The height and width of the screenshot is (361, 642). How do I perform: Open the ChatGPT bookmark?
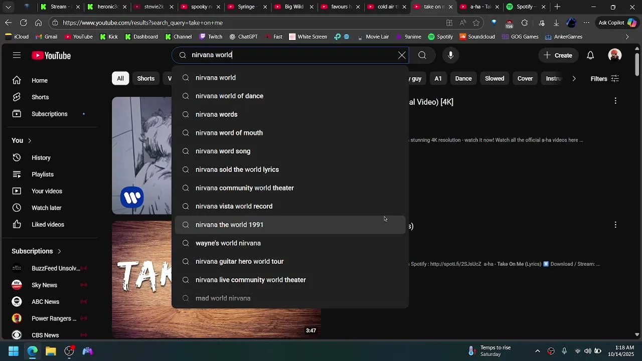coord(243,37)
